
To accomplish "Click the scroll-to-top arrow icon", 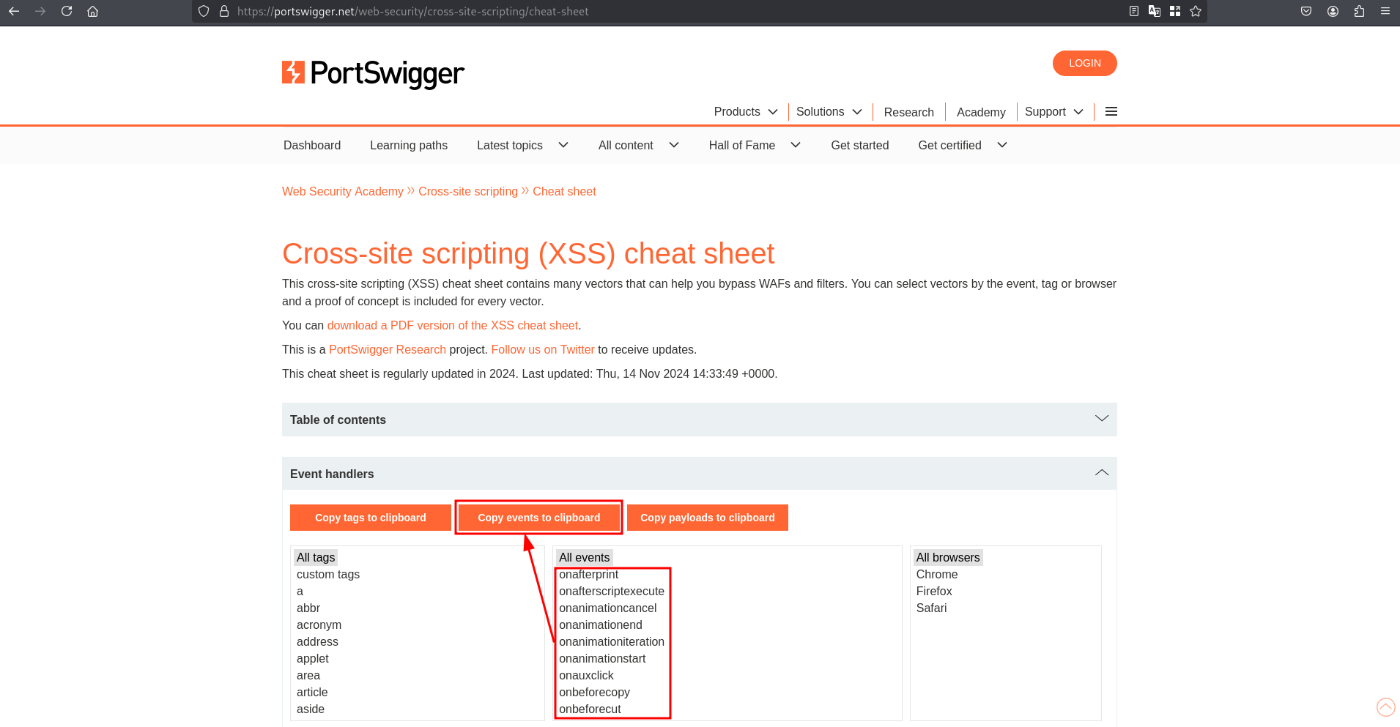I will tap(1386, 707).
